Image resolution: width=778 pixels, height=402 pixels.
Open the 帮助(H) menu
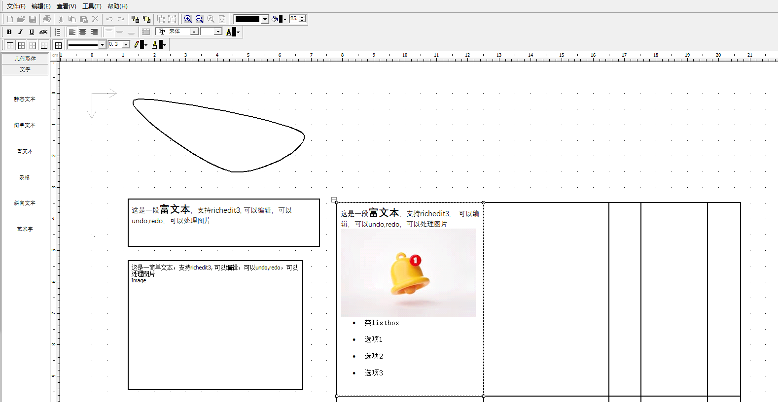click(117, 6)
